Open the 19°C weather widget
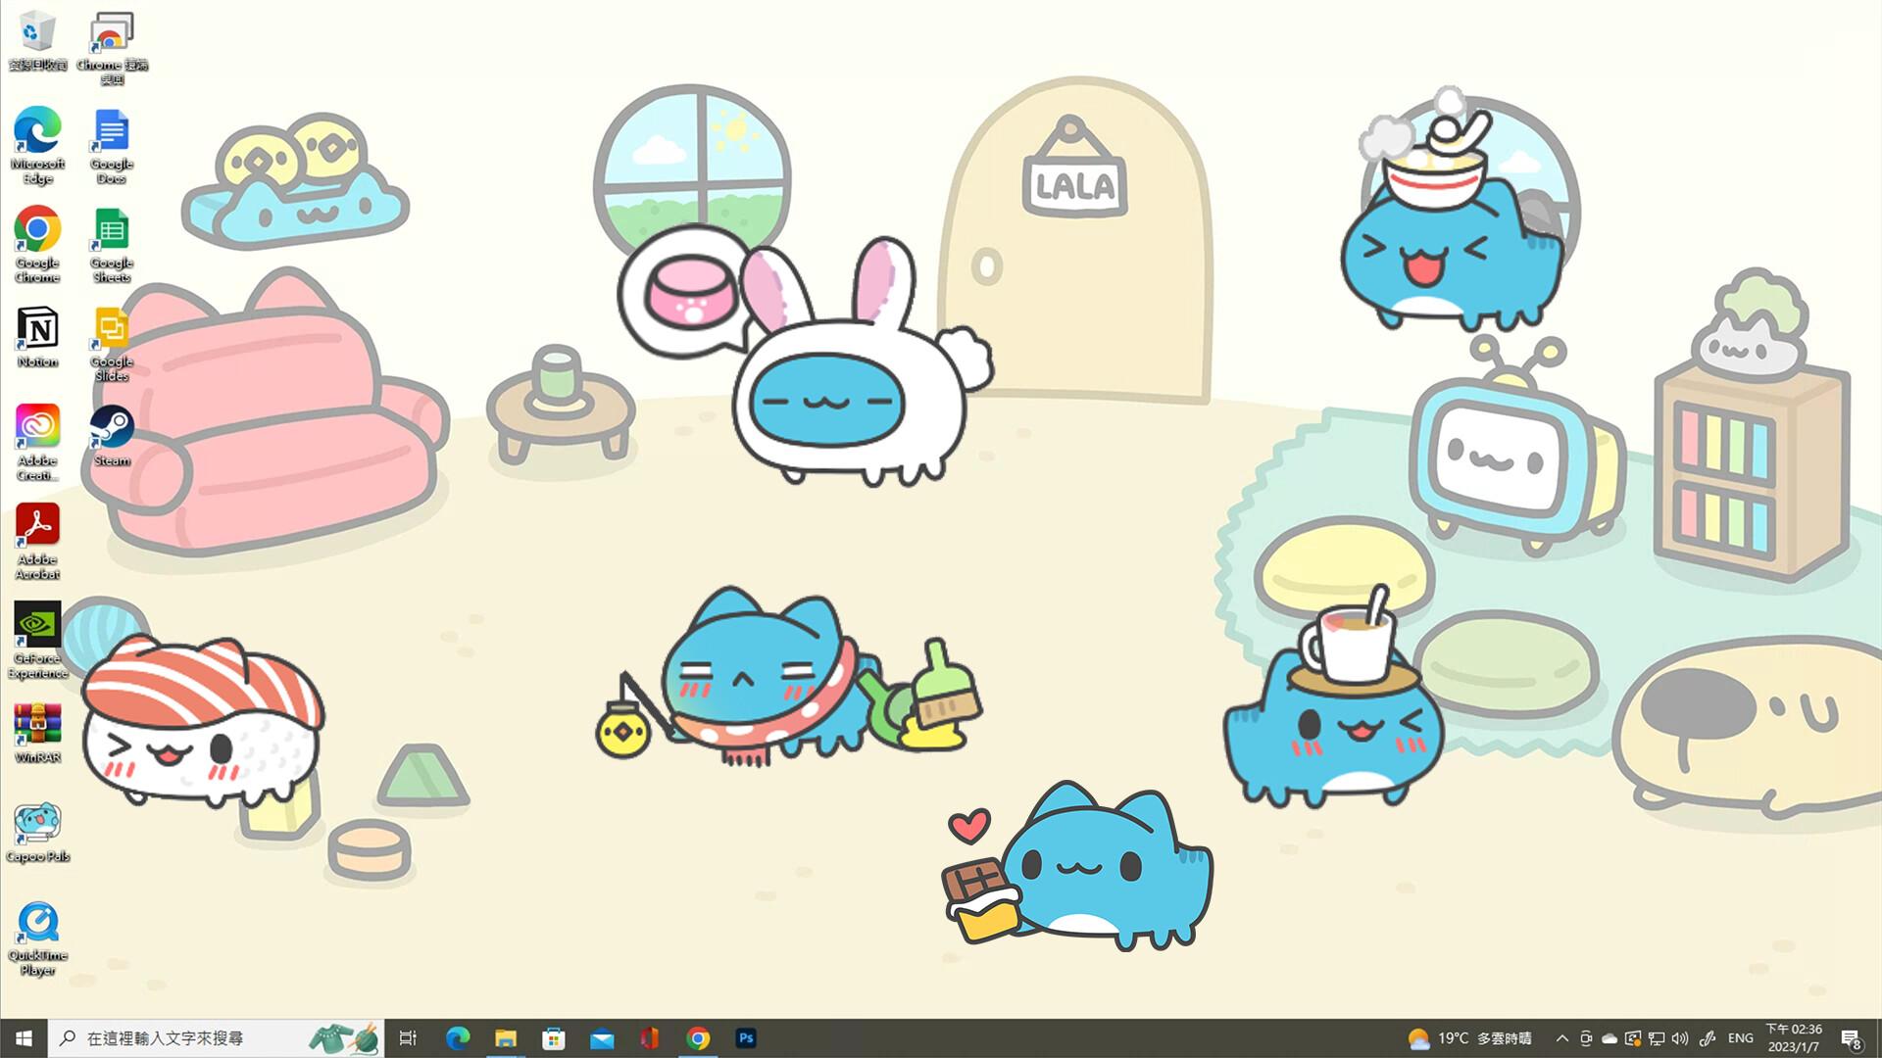 tap(1466, 1037)
